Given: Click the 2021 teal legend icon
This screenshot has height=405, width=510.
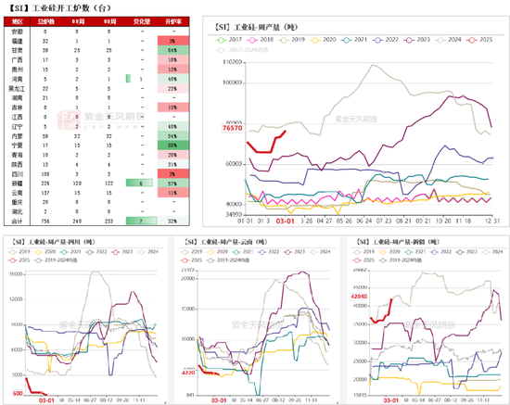Looking at the screenshot, I should (x=346, y=40).
